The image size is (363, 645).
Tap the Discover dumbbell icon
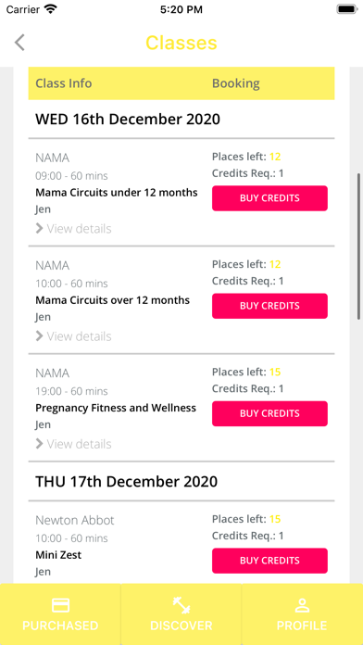(x=181, y=605)
